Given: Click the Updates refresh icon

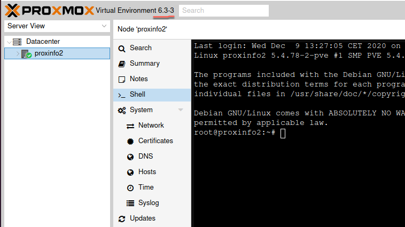Looking at the screenshot, I should point(122,219).
